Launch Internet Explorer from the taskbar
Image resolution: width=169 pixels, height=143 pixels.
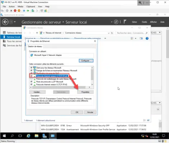point(28,136)
